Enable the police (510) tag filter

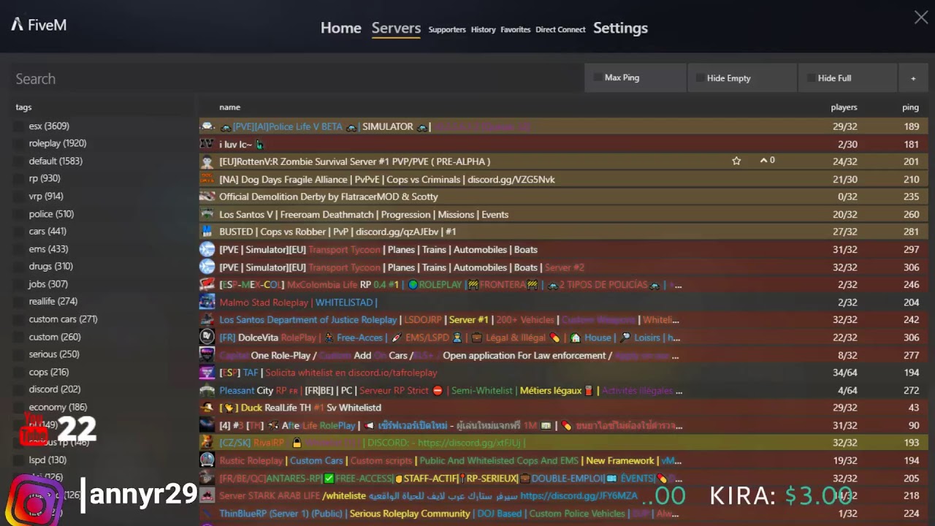pos(18,214)
